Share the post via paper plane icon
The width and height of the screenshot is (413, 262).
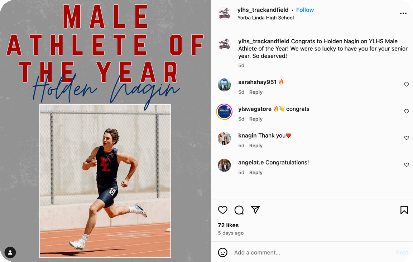(255, 210)
